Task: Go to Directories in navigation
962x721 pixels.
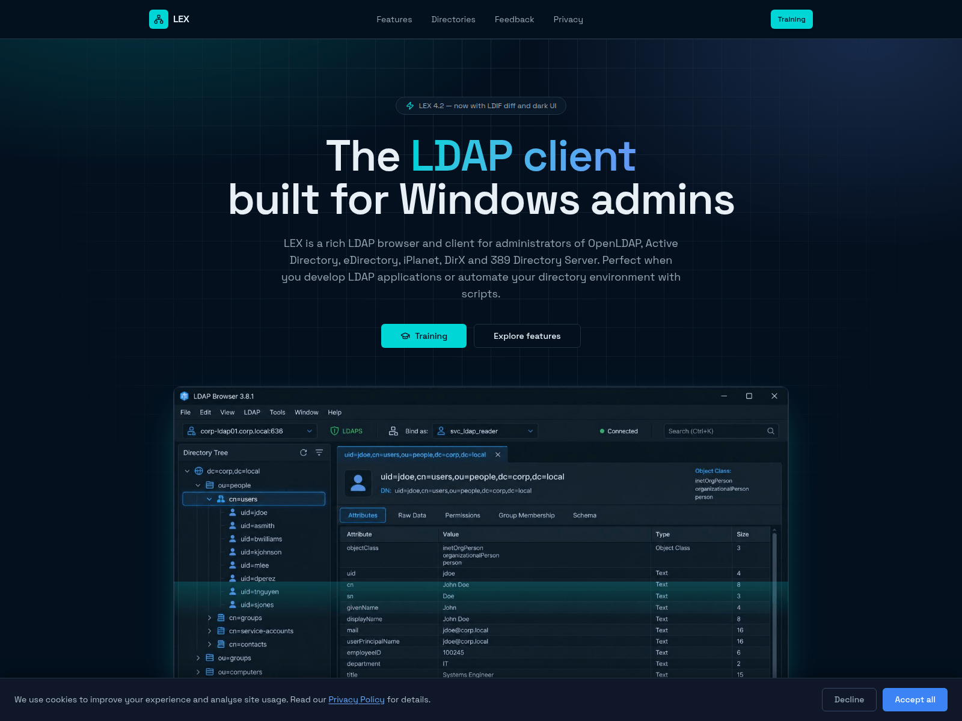Action: pyautogui.click(x=453, y=19)
